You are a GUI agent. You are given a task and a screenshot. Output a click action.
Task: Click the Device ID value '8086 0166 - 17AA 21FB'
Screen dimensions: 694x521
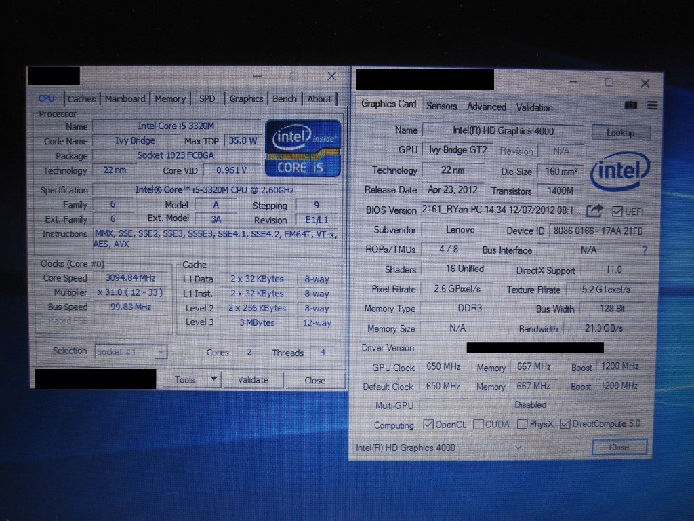click(598, 231)
